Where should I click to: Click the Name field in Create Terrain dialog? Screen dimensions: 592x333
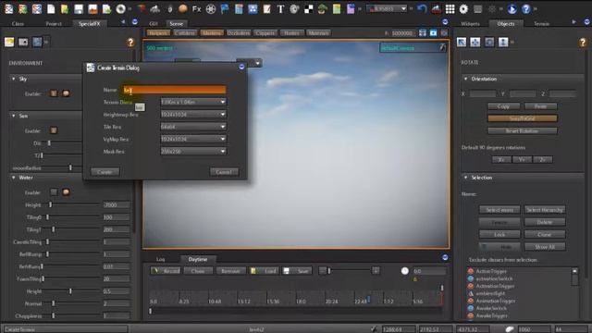click(175, 90)
